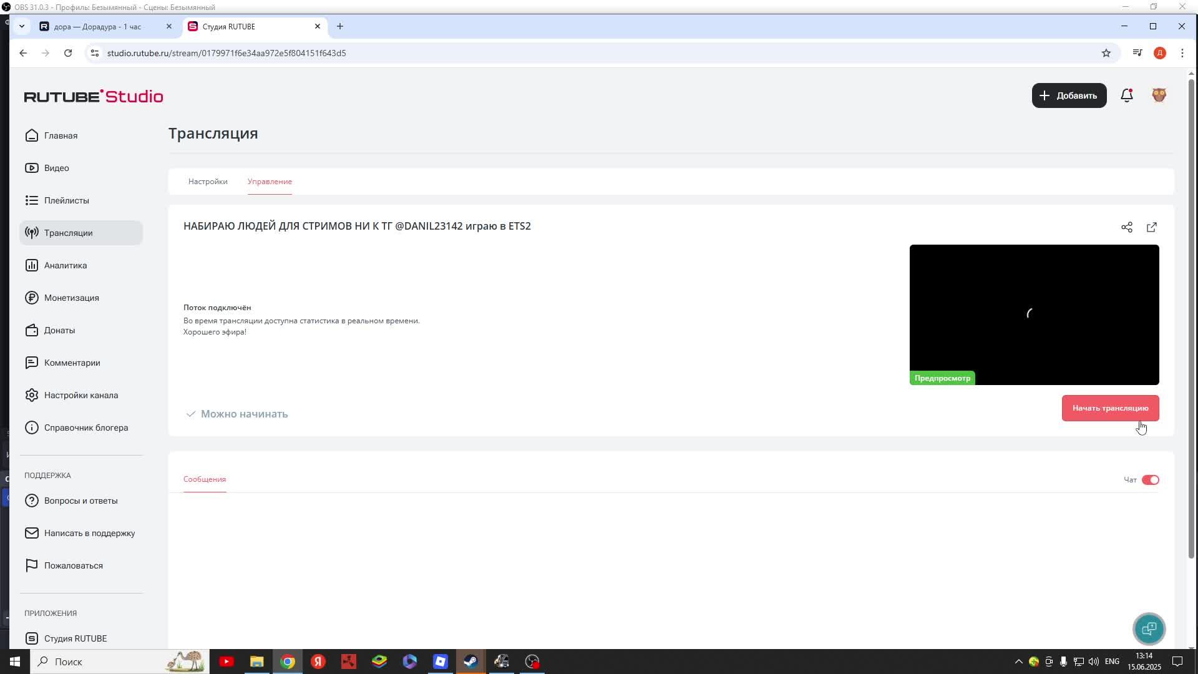Open Трансляции sidebar item

(81, 233)
